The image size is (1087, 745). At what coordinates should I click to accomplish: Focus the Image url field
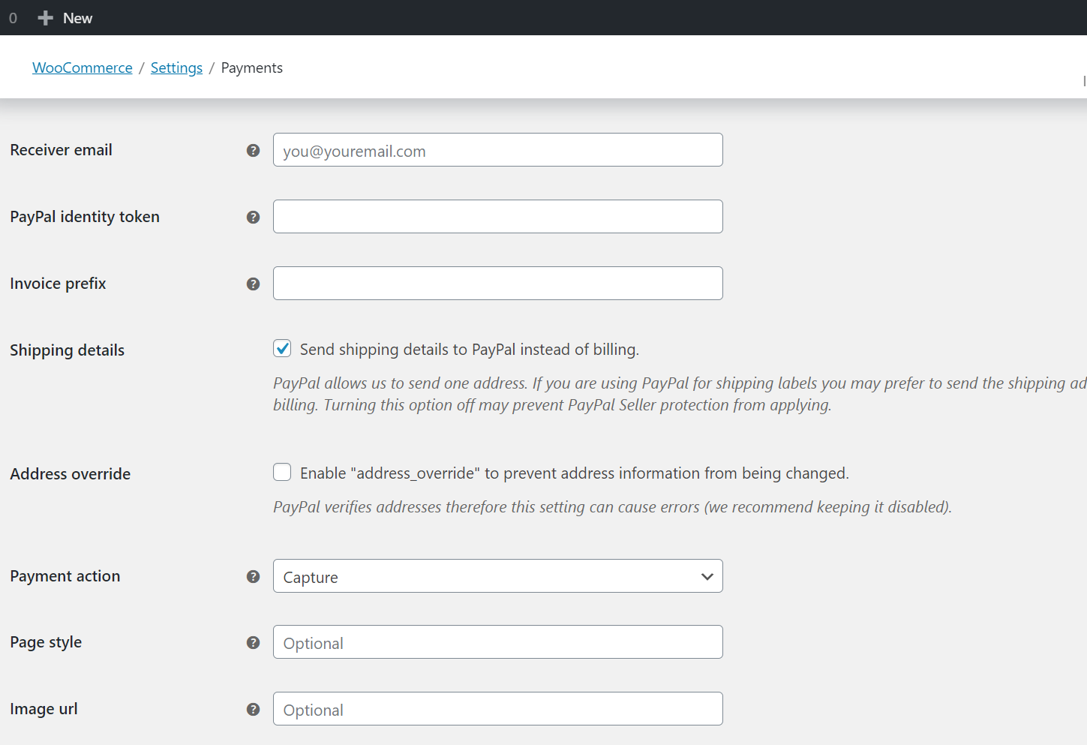[x=498, y=709]
